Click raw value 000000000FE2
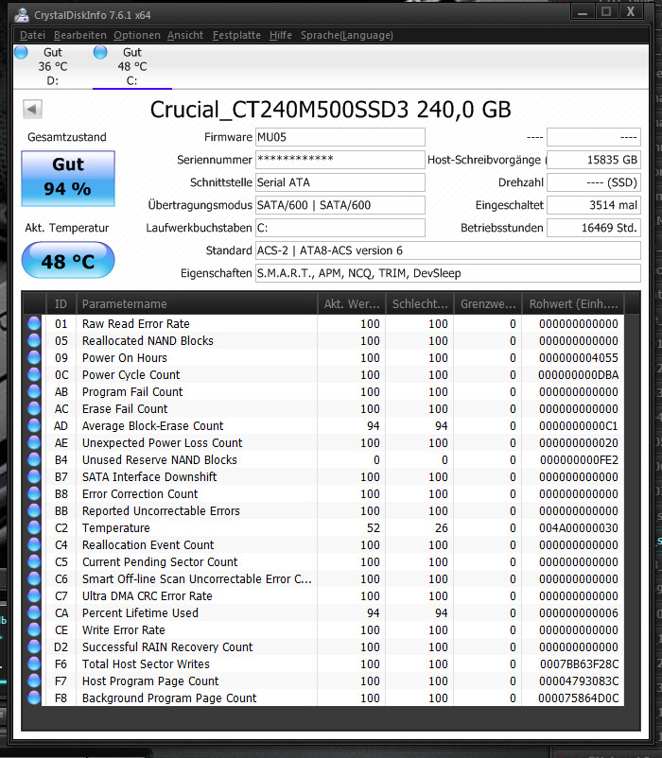Image resolution: width=662 pixels, height=758 pixels. [579, 459]
